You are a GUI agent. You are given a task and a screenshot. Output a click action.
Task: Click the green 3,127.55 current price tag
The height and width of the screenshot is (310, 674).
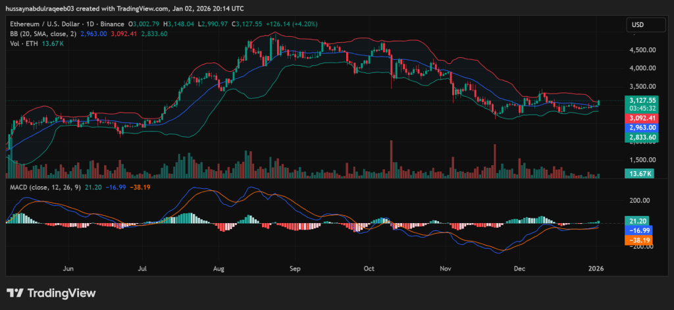point(637,101)
